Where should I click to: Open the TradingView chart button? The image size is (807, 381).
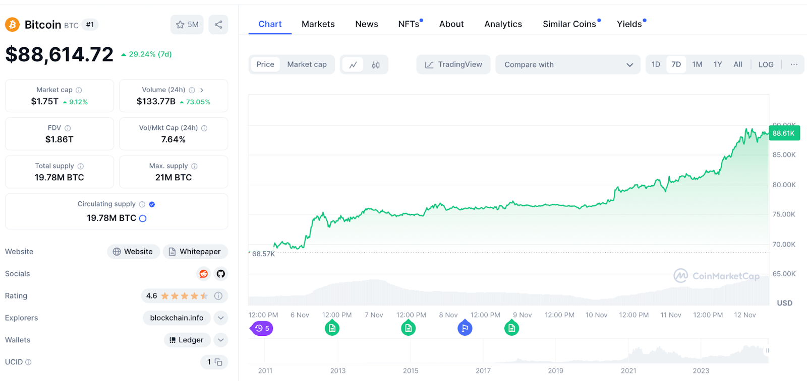[453, 64]
